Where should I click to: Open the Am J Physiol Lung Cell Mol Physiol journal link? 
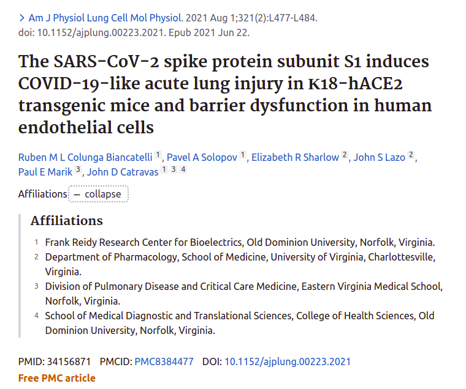[106, 18]
